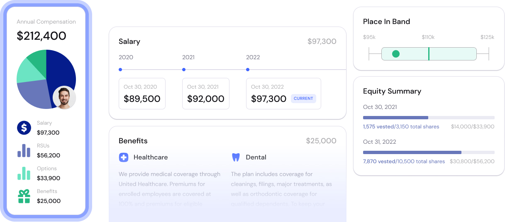The image size is (505, 222).
Task: Click the green dot in salary band
Action: click(396, 54)
